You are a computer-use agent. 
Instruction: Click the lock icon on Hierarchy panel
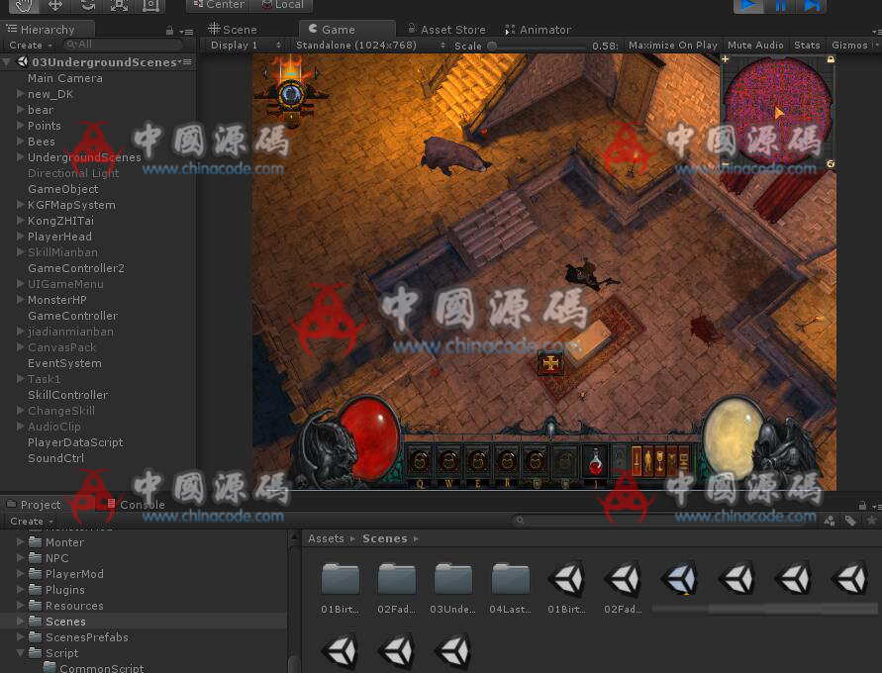[x=170, y=30]
